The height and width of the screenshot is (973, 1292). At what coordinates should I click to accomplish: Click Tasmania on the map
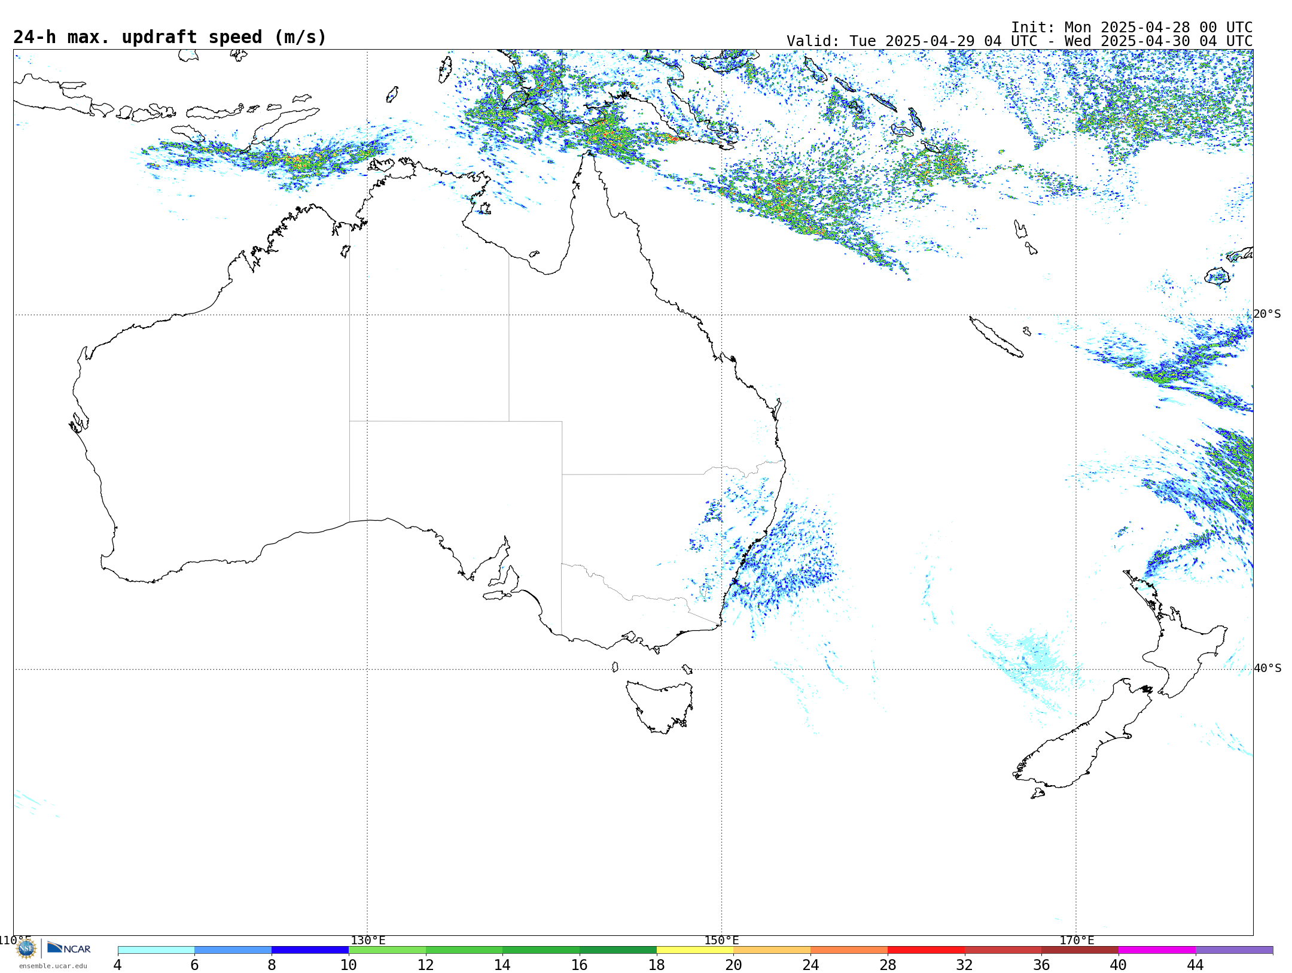coord(659,706)
